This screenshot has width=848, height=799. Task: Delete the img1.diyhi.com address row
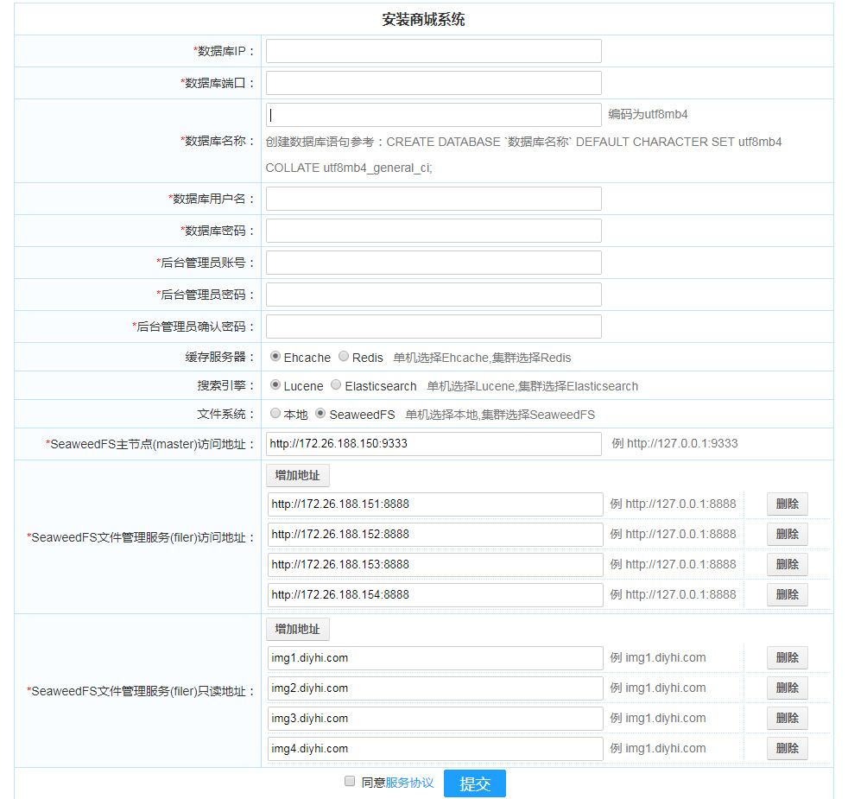[x=788, y=658]
